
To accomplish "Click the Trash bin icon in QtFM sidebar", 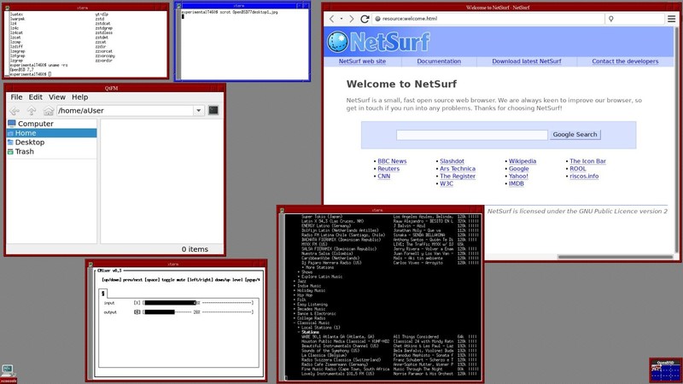I will (10, 152).
